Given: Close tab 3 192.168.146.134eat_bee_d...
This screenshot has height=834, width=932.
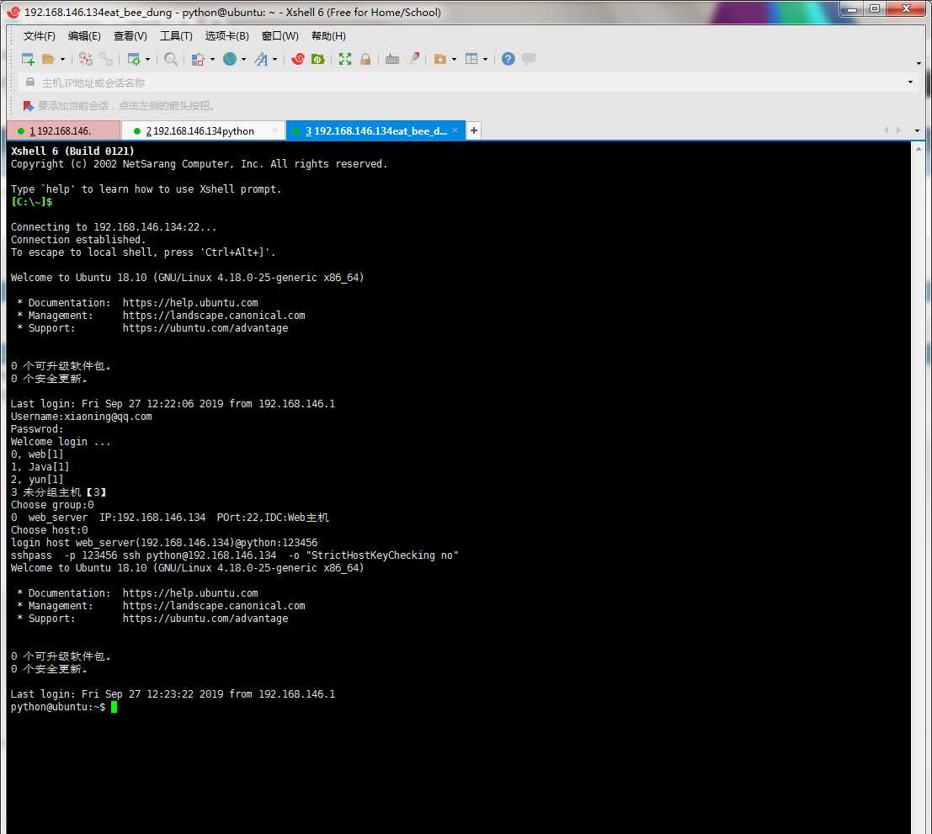Looking at the screenshot, I should (x=455, y=130).
